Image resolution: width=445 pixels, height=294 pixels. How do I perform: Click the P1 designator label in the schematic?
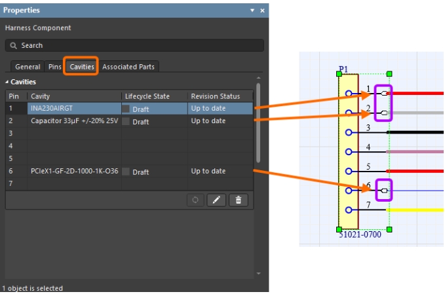[343, 69]
